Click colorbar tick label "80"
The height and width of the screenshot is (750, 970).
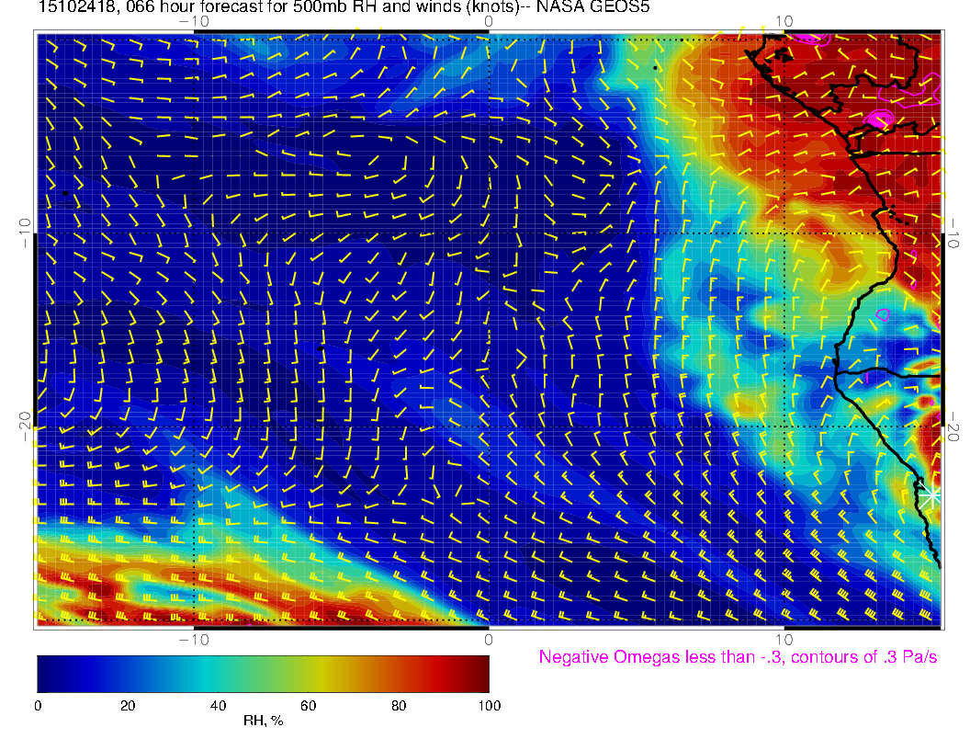[x=399, y=706]
